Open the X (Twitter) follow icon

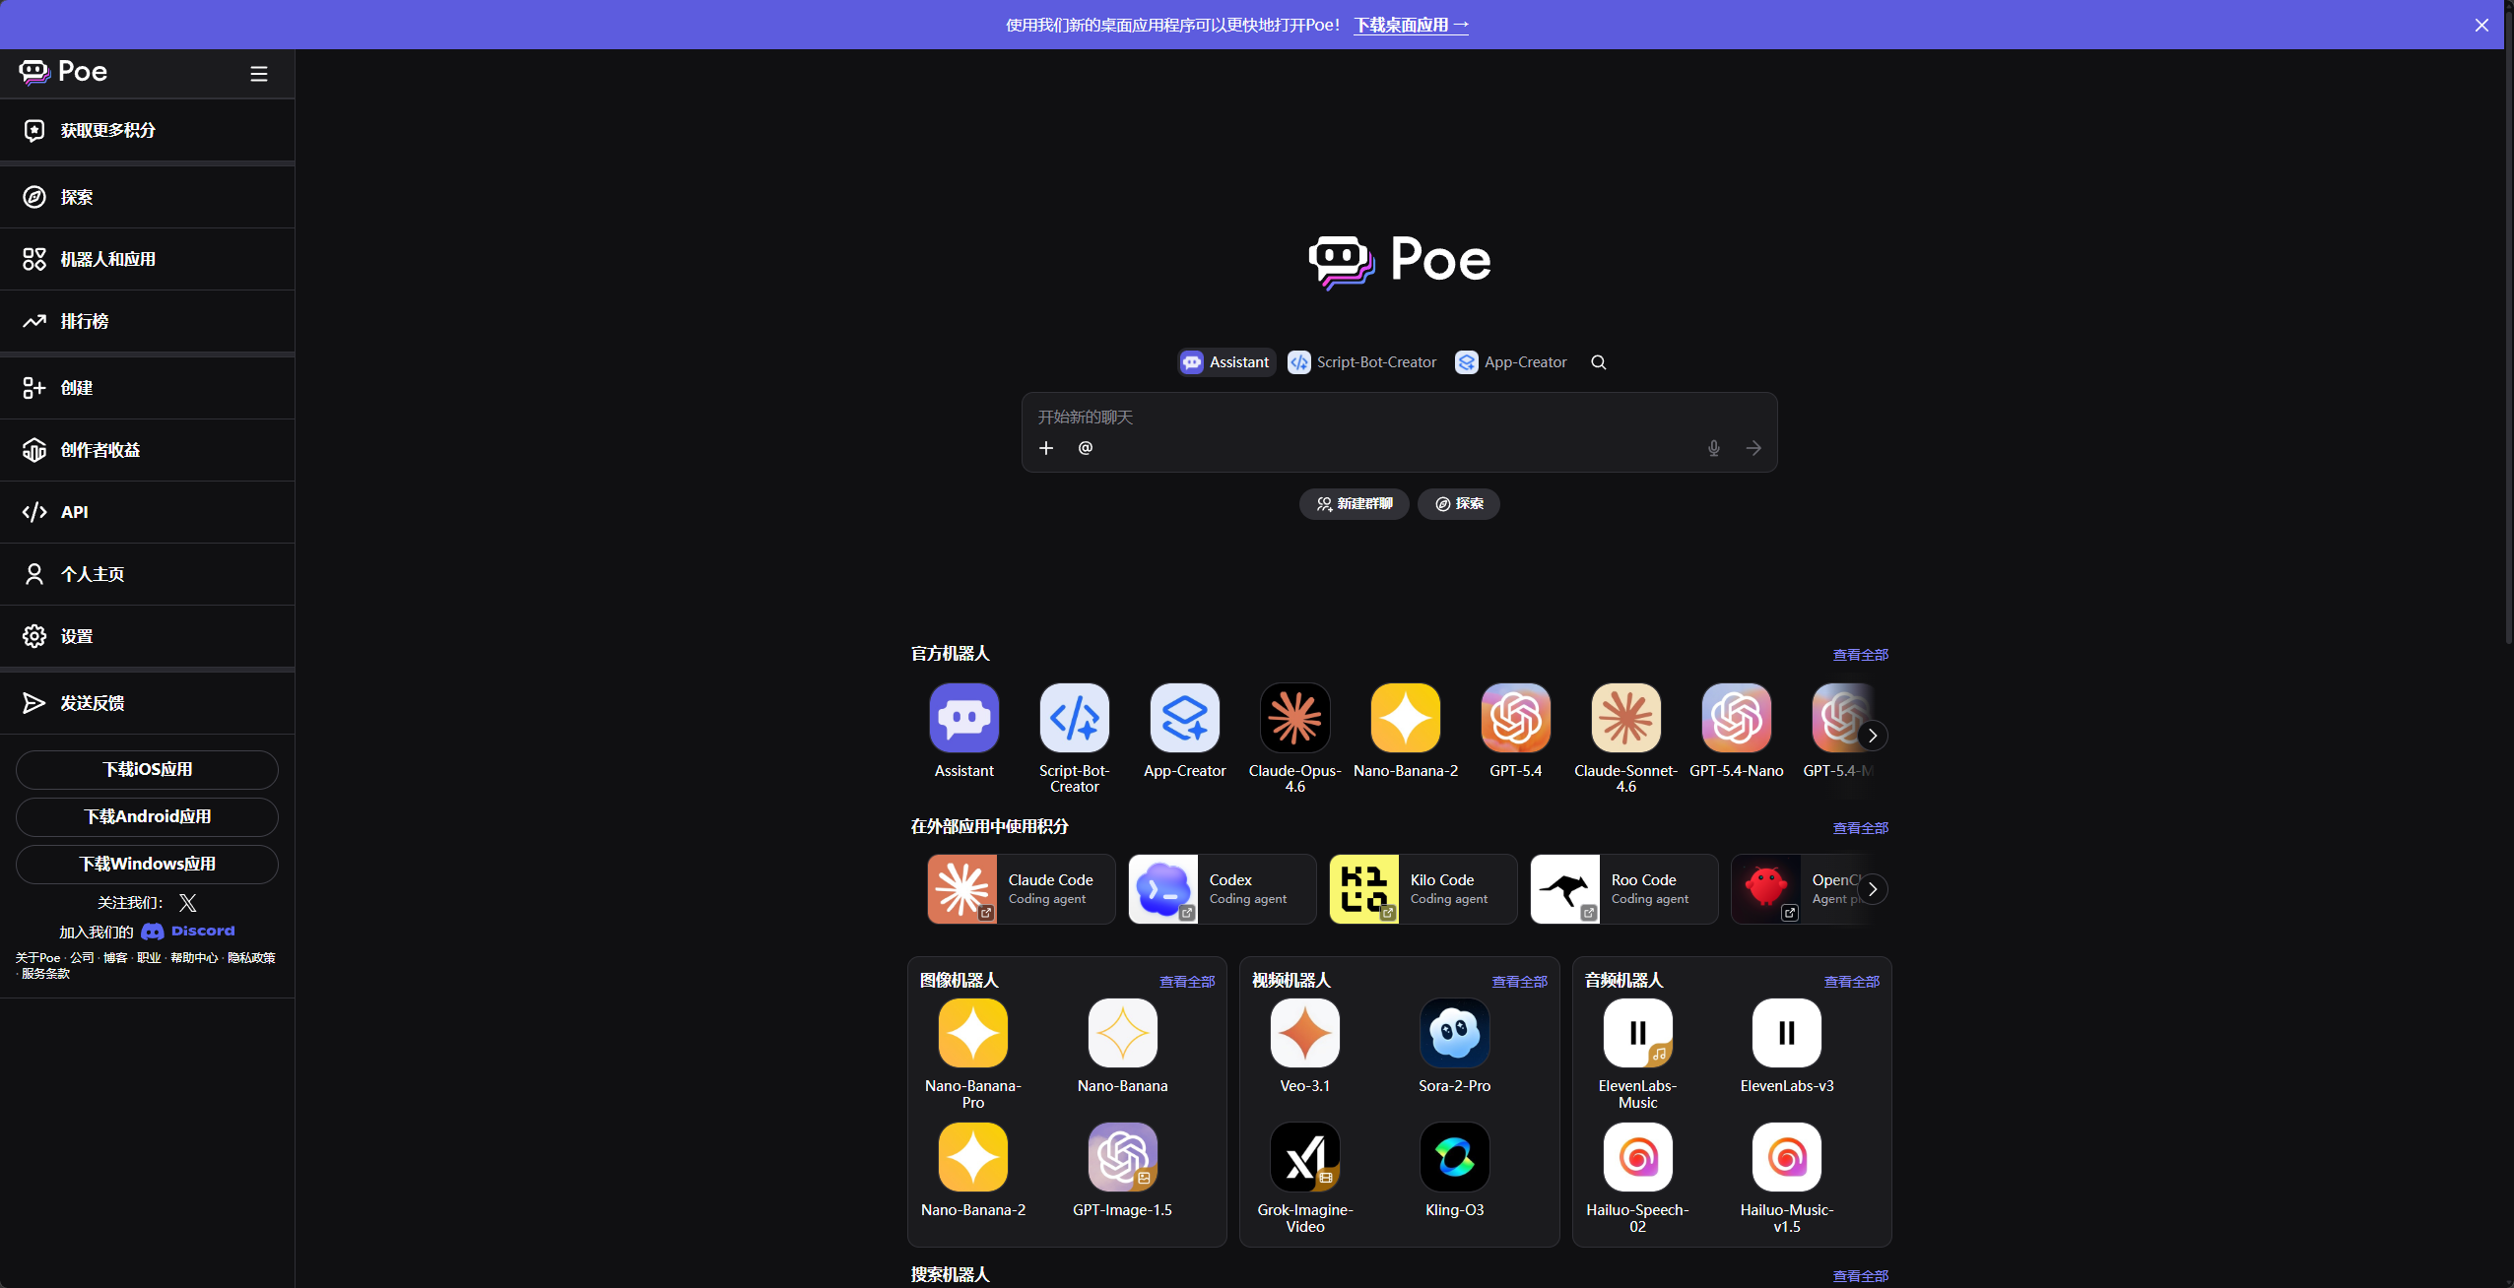(188, 903)
